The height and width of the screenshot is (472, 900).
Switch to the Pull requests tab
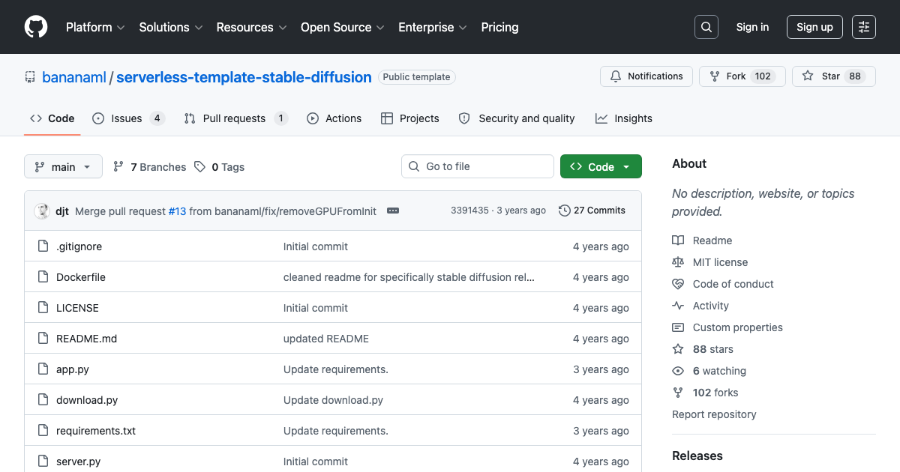pyautogui.click(x=235, y=118)
